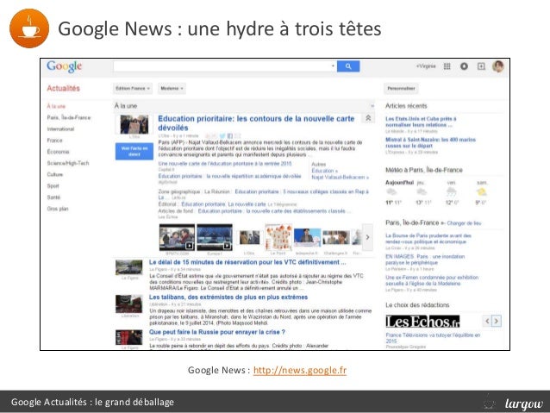Click the Personnaliser button

click(401, 89)
